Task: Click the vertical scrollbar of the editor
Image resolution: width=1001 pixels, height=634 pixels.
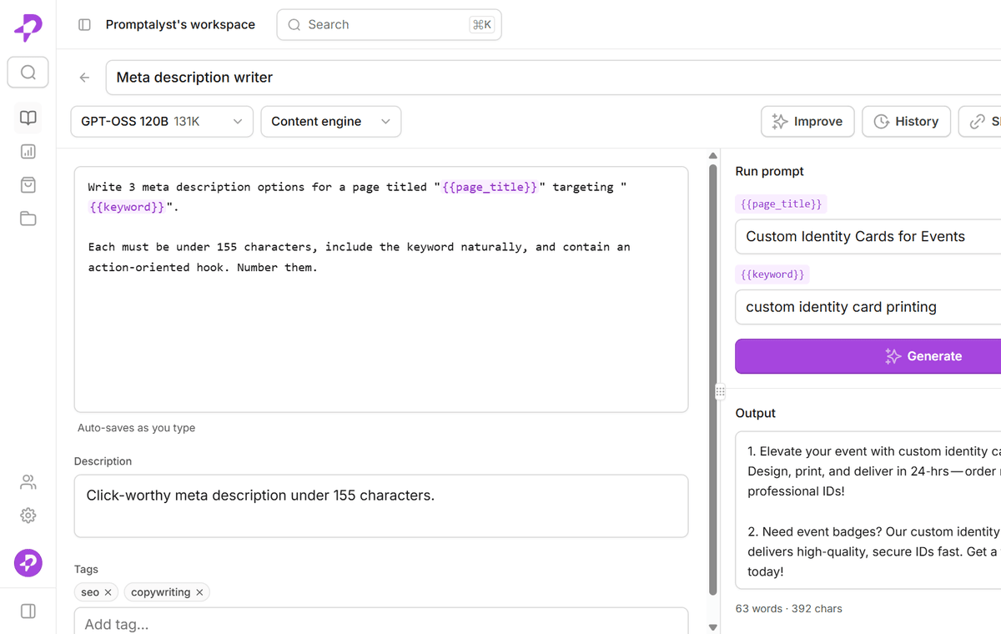Action: 712,380
